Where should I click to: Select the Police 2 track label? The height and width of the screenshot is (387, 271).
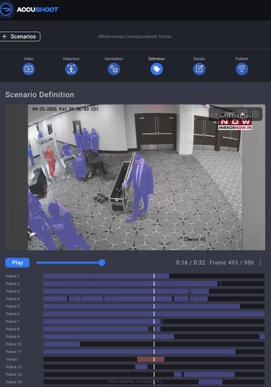pyautogui.click(x=12, y=284)
